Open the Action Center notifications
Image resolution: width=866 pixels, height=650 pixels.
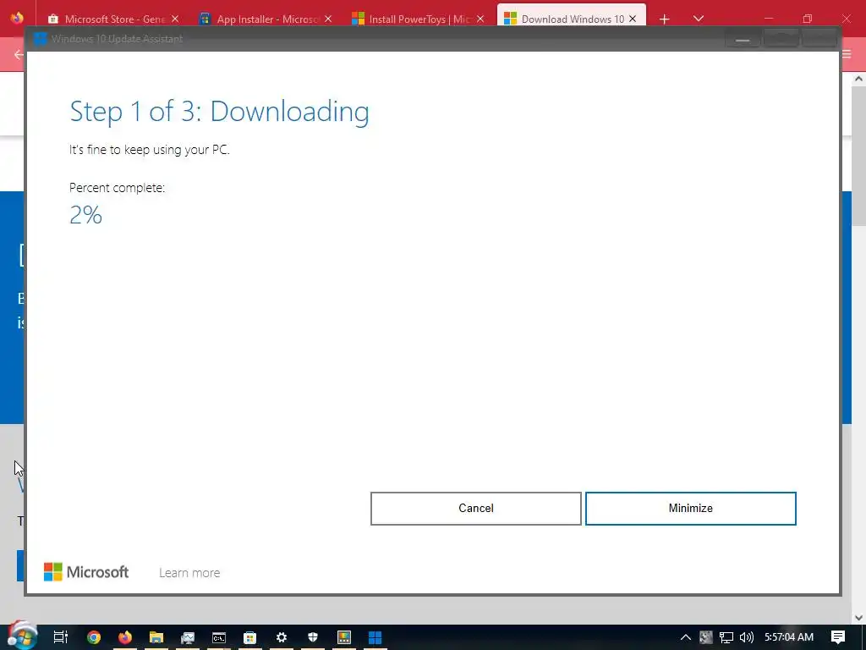pos(838,637)
